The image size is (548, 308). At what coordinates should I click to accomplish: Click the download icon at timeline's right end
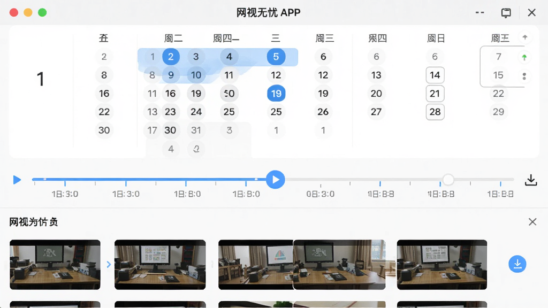[x=531, y=180]
